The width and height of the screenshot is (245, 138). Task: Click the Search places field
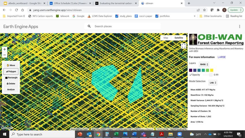[122, 26]
